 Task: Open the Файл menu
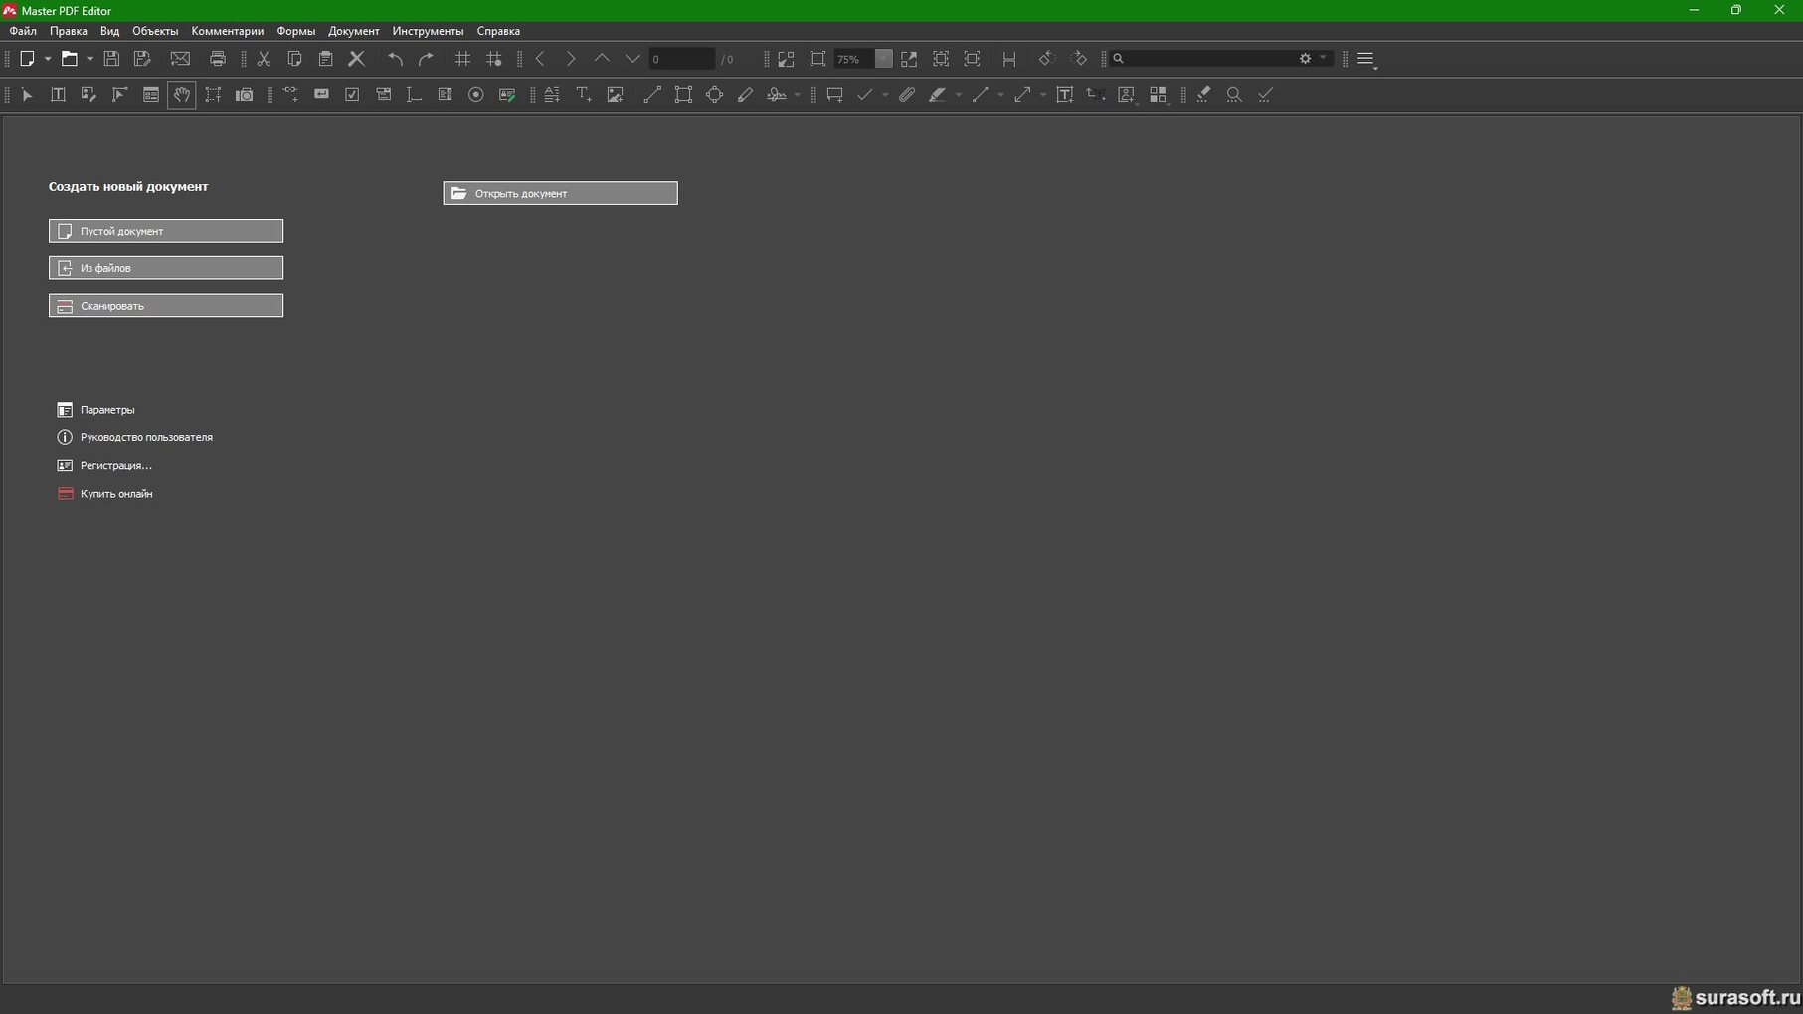coord(23,31)
